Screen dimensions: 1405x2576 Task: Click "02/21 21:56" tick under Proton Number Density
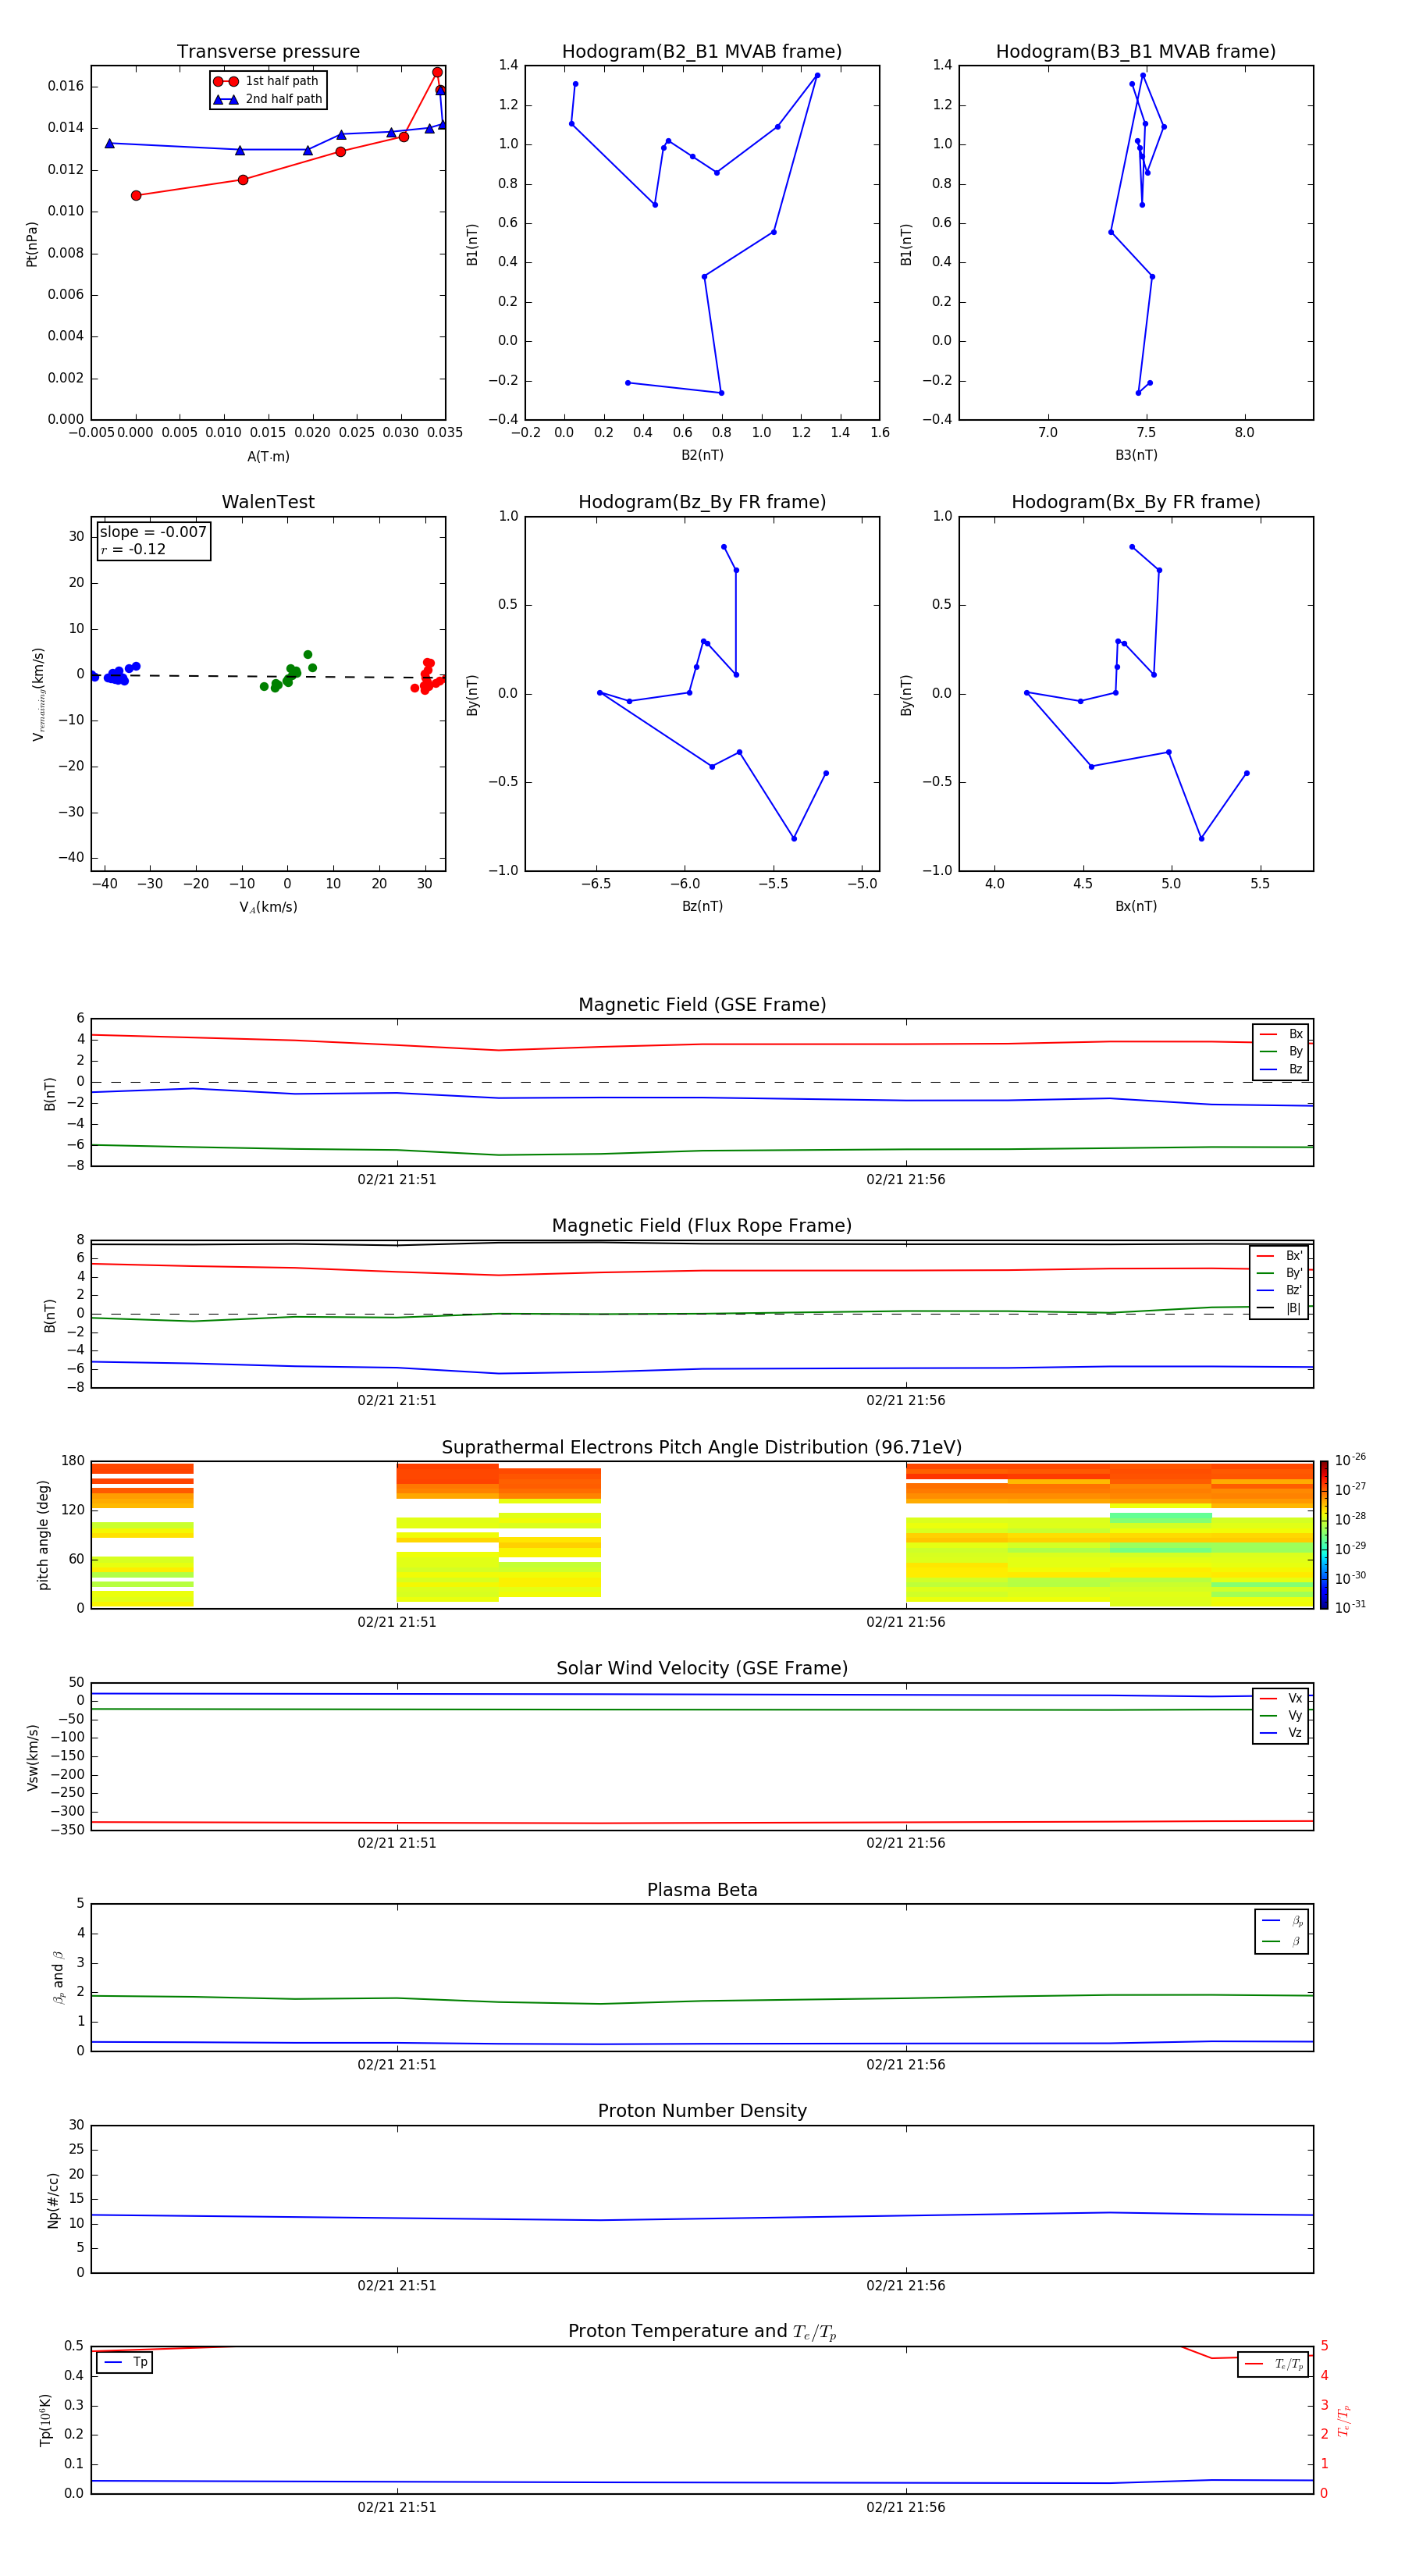point(905,2286)
